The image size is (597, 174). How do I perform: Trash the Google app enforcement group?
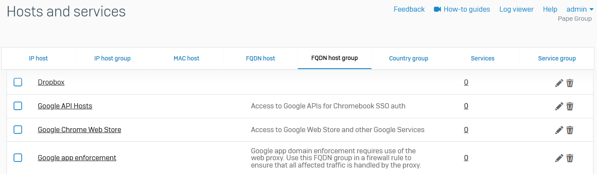tap(570, 158)
